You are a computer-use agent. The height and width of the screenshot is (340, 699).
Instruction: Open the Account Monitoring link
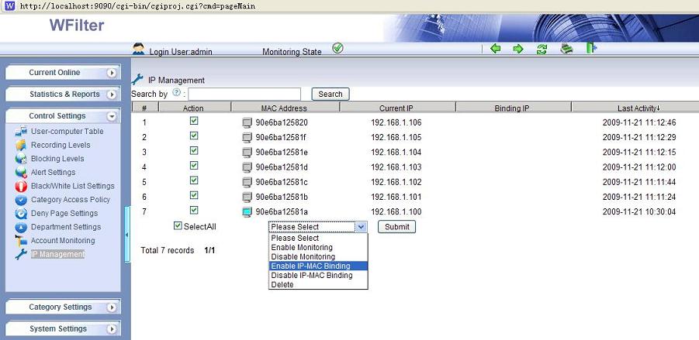pyautogui.click(x=63, y=241)
